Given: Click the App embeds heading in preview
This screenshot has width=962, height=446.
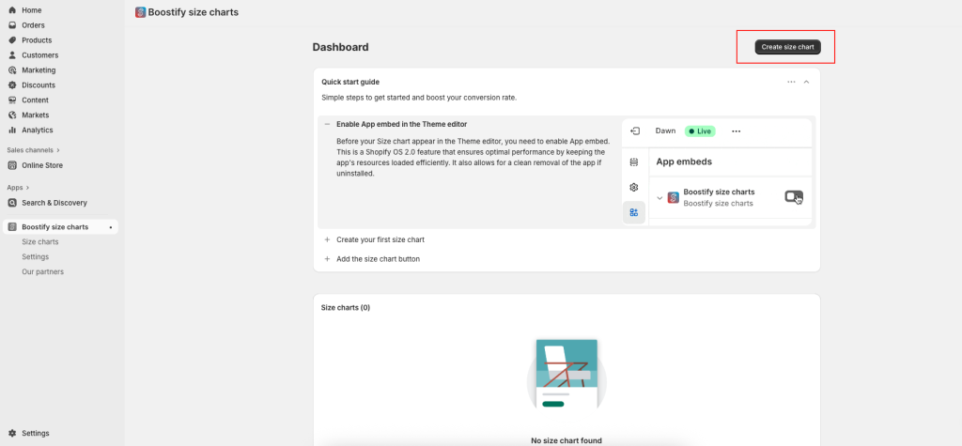Looking at the screenshot, I should [684, 161].
